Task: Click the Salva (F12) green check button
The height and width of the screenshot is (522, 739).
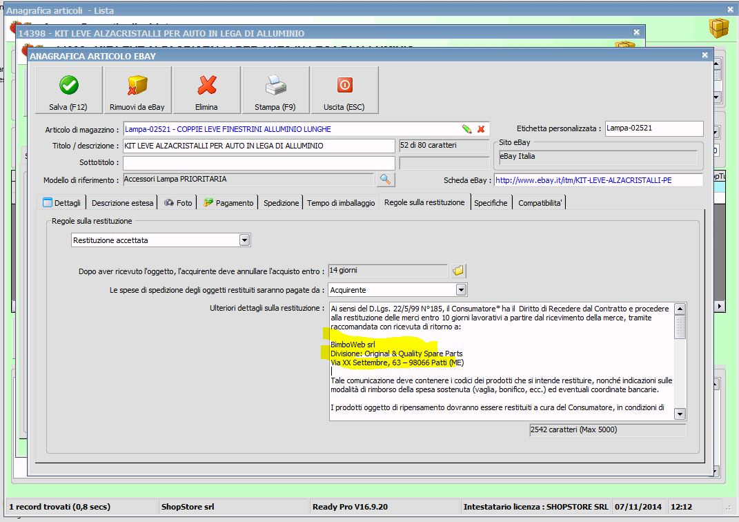Action: pos(68,90)
